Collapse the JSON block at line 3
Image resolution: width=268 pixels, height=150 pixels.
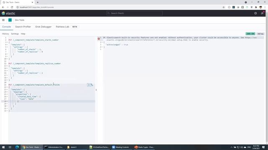coord(7,42)
